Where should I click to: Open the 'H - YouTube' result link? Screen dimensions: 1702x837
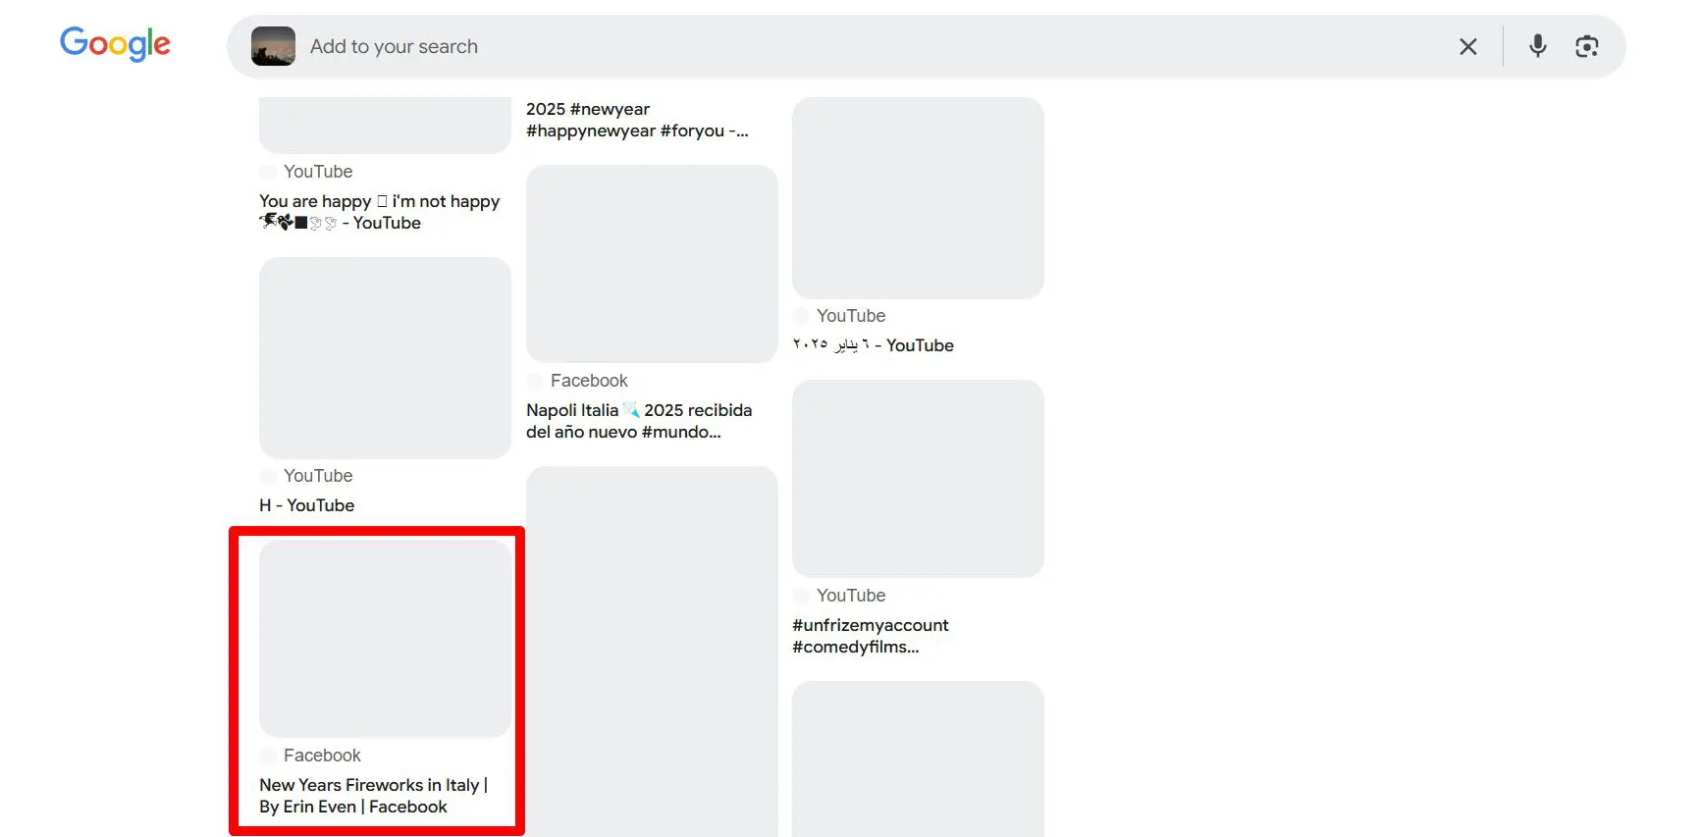[307, 505]
